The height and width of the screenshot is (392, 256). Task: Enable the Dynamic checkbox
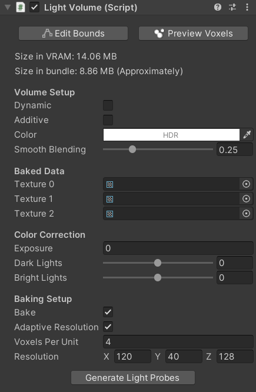tap(108, 105)
